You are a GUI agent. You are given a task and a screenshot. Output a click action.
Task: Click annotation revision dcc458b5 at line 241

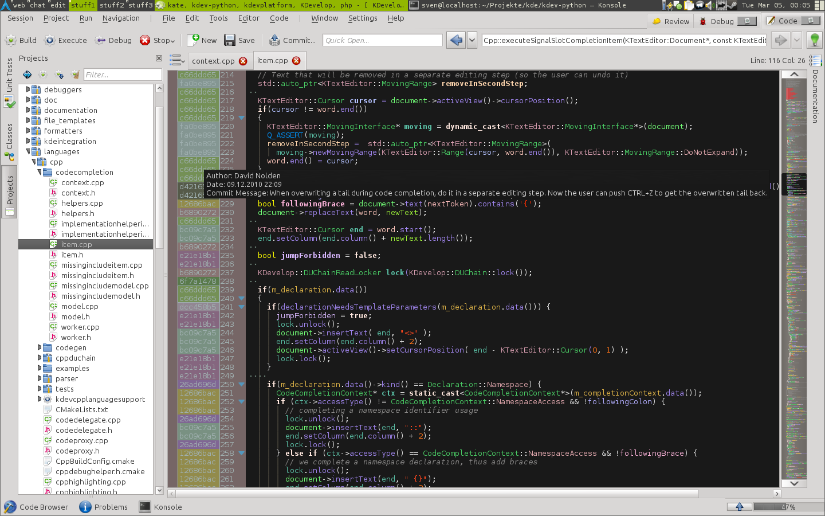(x=198, y=307)
